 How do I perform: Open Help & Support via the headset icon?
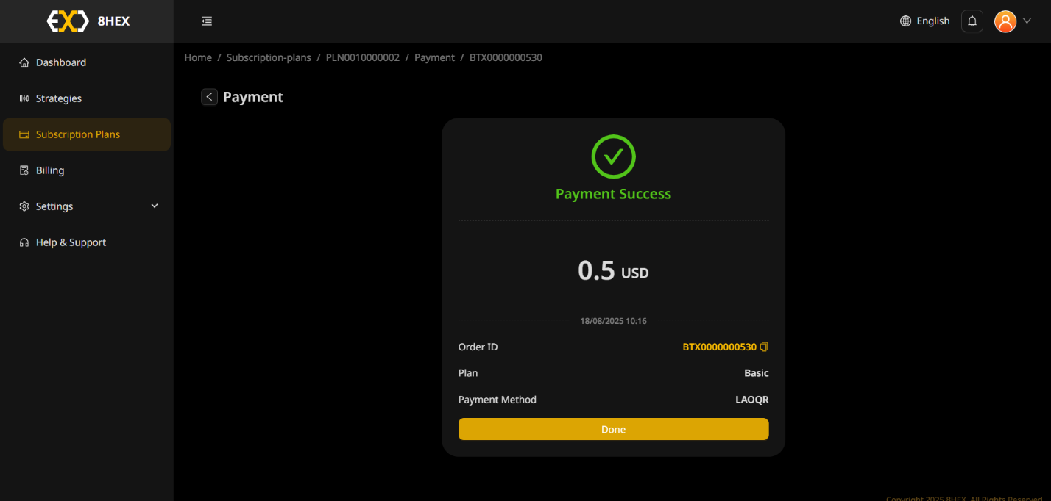24,242
